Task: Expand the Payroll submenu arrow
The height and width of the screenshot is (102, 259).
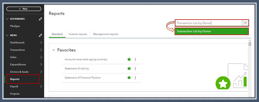Action: tap(41, 86)
